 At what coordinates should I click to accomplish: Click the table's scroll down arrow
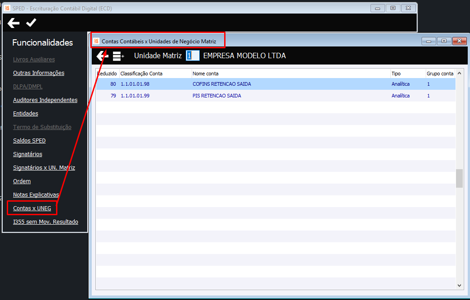(459, 286)
